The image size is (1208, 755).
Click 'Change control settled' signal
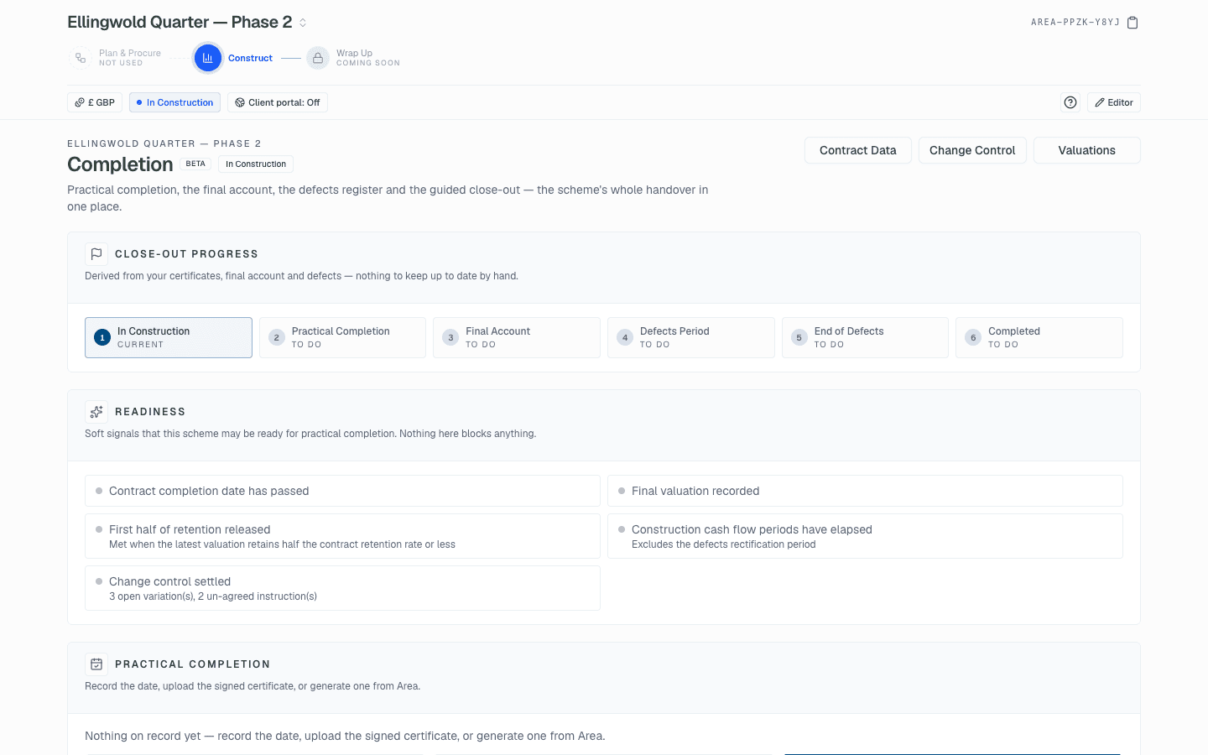coord(342,588)
